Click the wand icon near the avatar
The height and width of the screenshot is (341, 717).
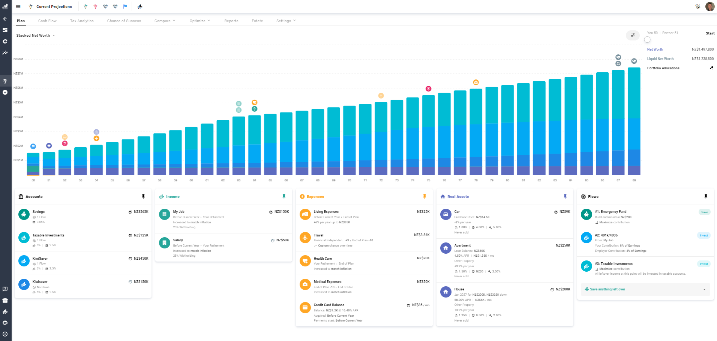pos(697,6)
